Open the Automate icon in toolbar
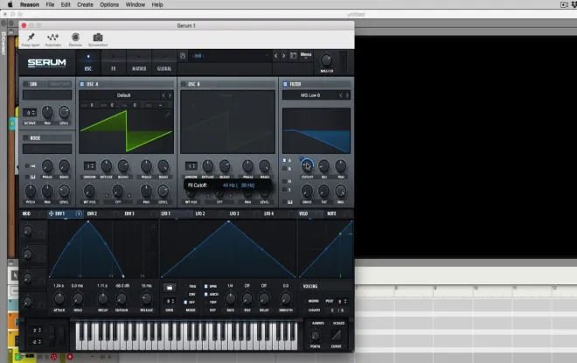Image resolution: width=577 pixels, height=363 pixels. [53, 38]
